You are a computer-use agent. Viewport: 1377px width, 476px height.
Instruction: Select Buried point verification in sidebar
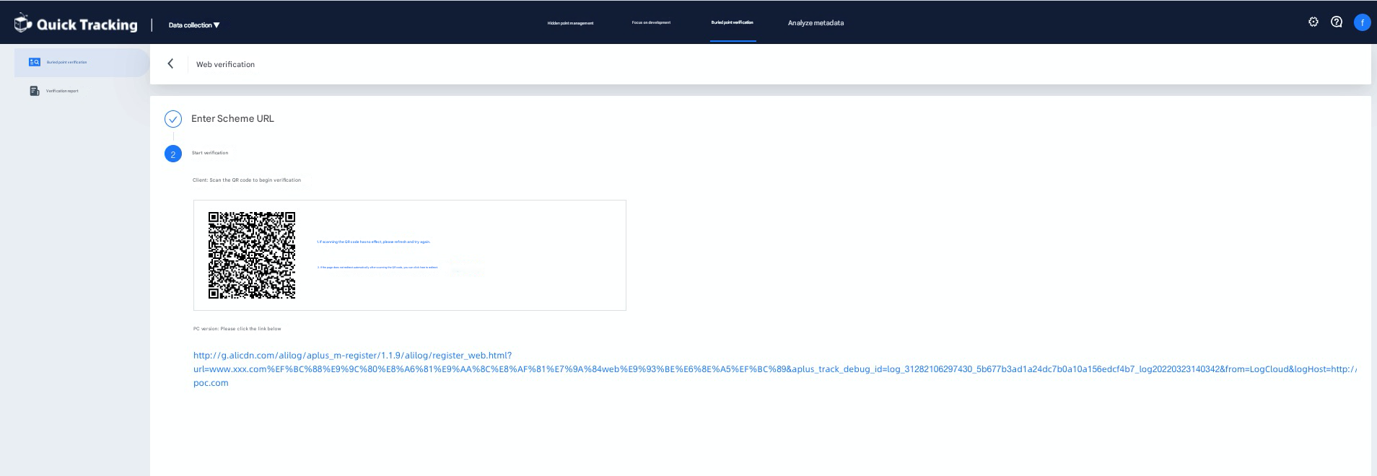click(x=82, y=62)
